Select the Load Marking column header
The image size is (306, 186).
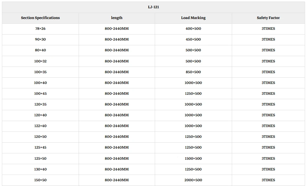[x=193, y=18]
